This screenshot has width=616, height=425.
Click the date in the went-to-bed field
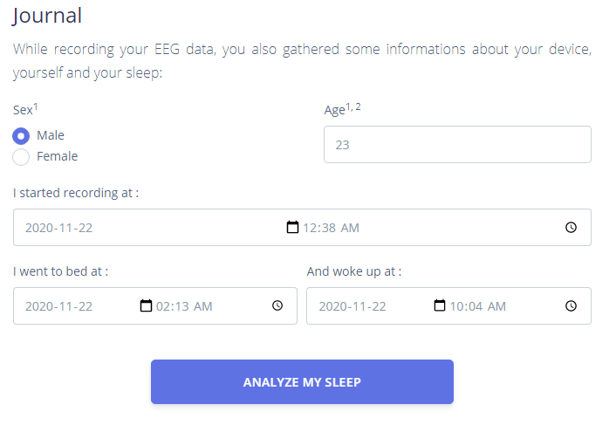click(x=58, y=306)
